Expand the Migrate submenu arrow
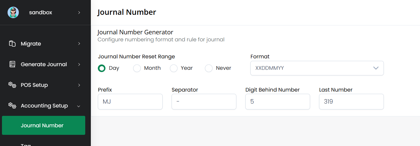 click(79, 44)
